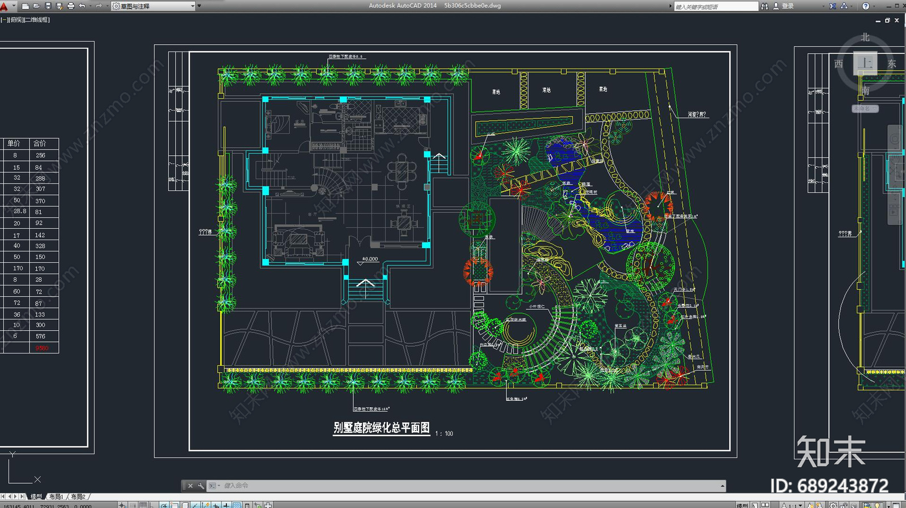Open Autodesk Exchange Apps icon
906x508 pixels.
pos(833,6)
